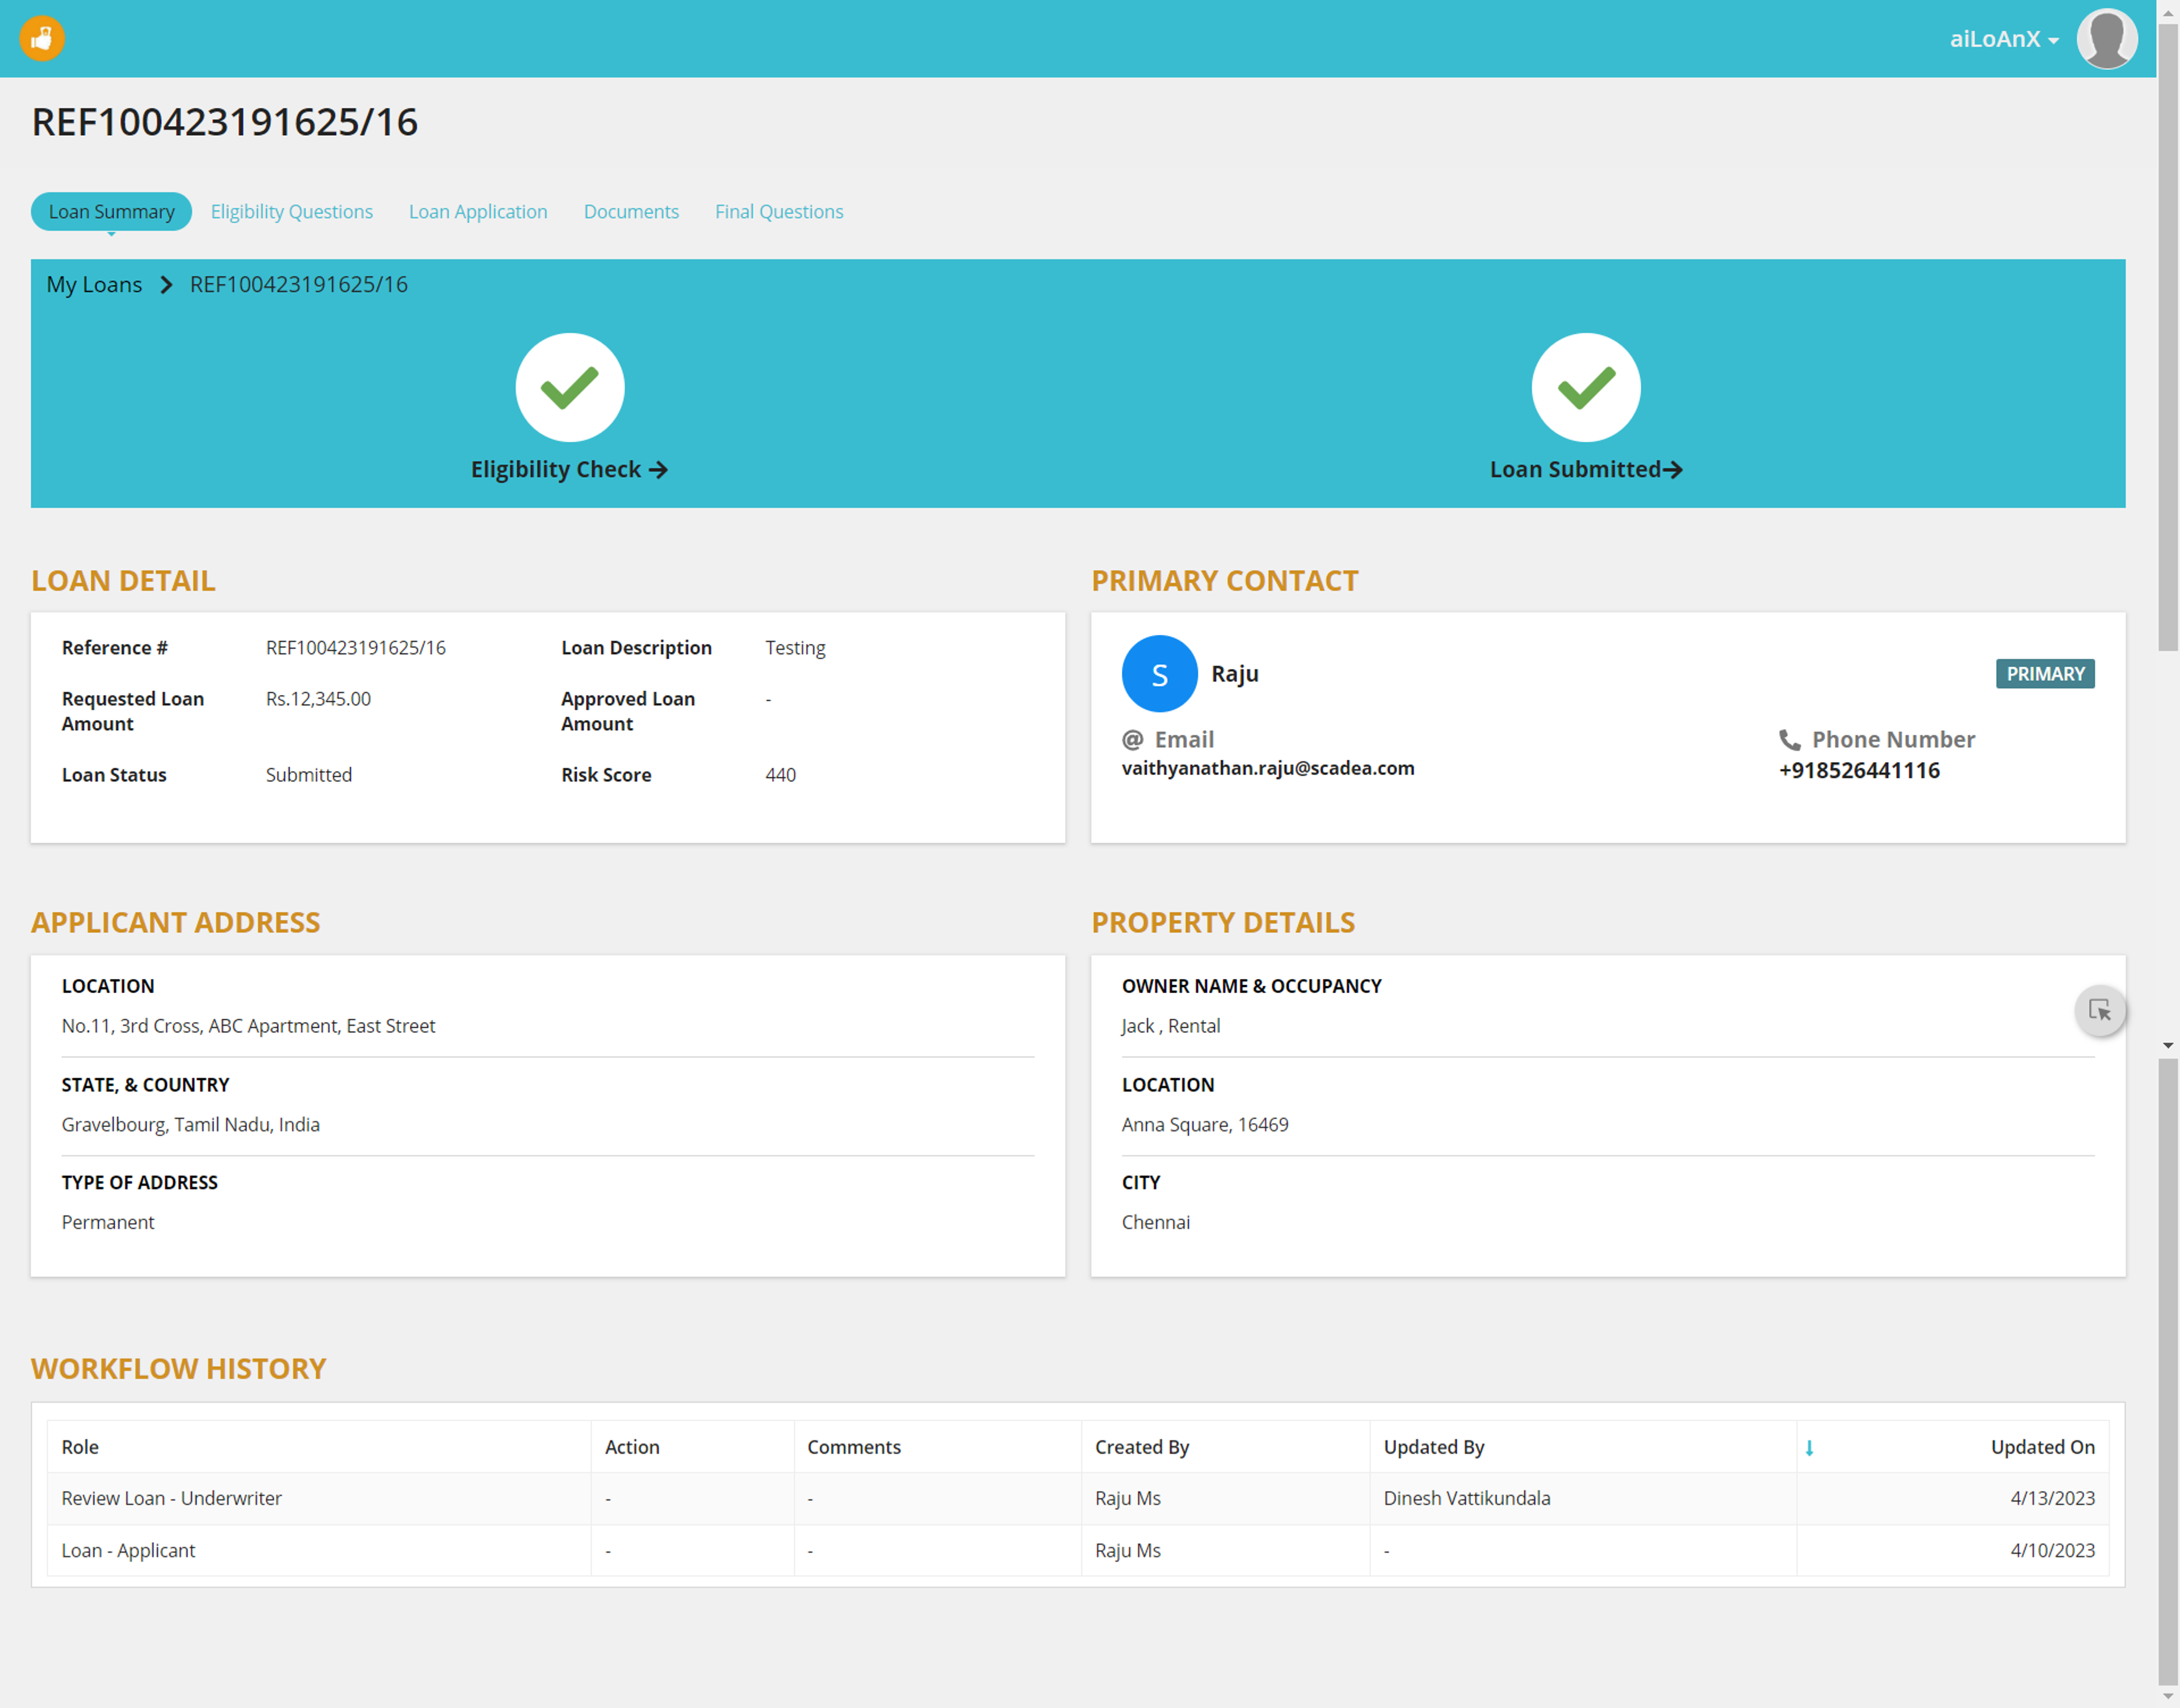Click the @ email icon
The image size is (2180, 1708).
click(x=1133, y=740)
